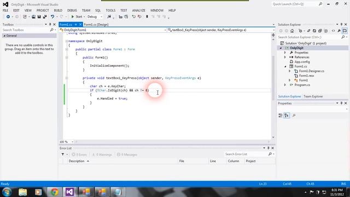Select the Solution 'OnlyDigit' node

click(x=306, y=43)
